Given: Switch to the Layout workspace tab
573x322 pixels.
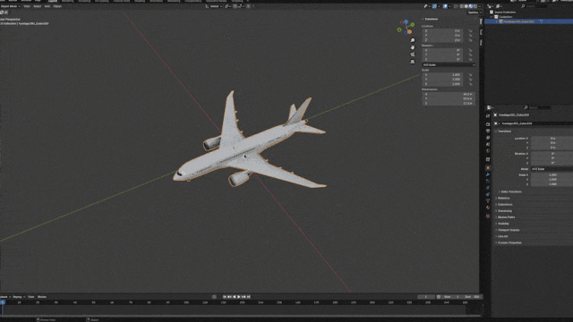Looking at the screenshot, I should [x=53, y=1].
